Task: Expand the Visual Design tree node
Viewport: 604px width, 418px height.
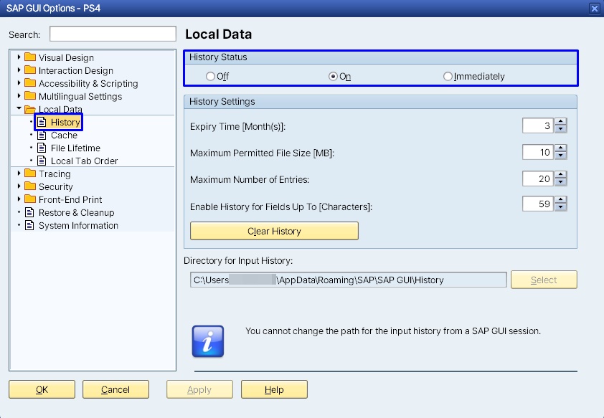Action: click(19, 57)
